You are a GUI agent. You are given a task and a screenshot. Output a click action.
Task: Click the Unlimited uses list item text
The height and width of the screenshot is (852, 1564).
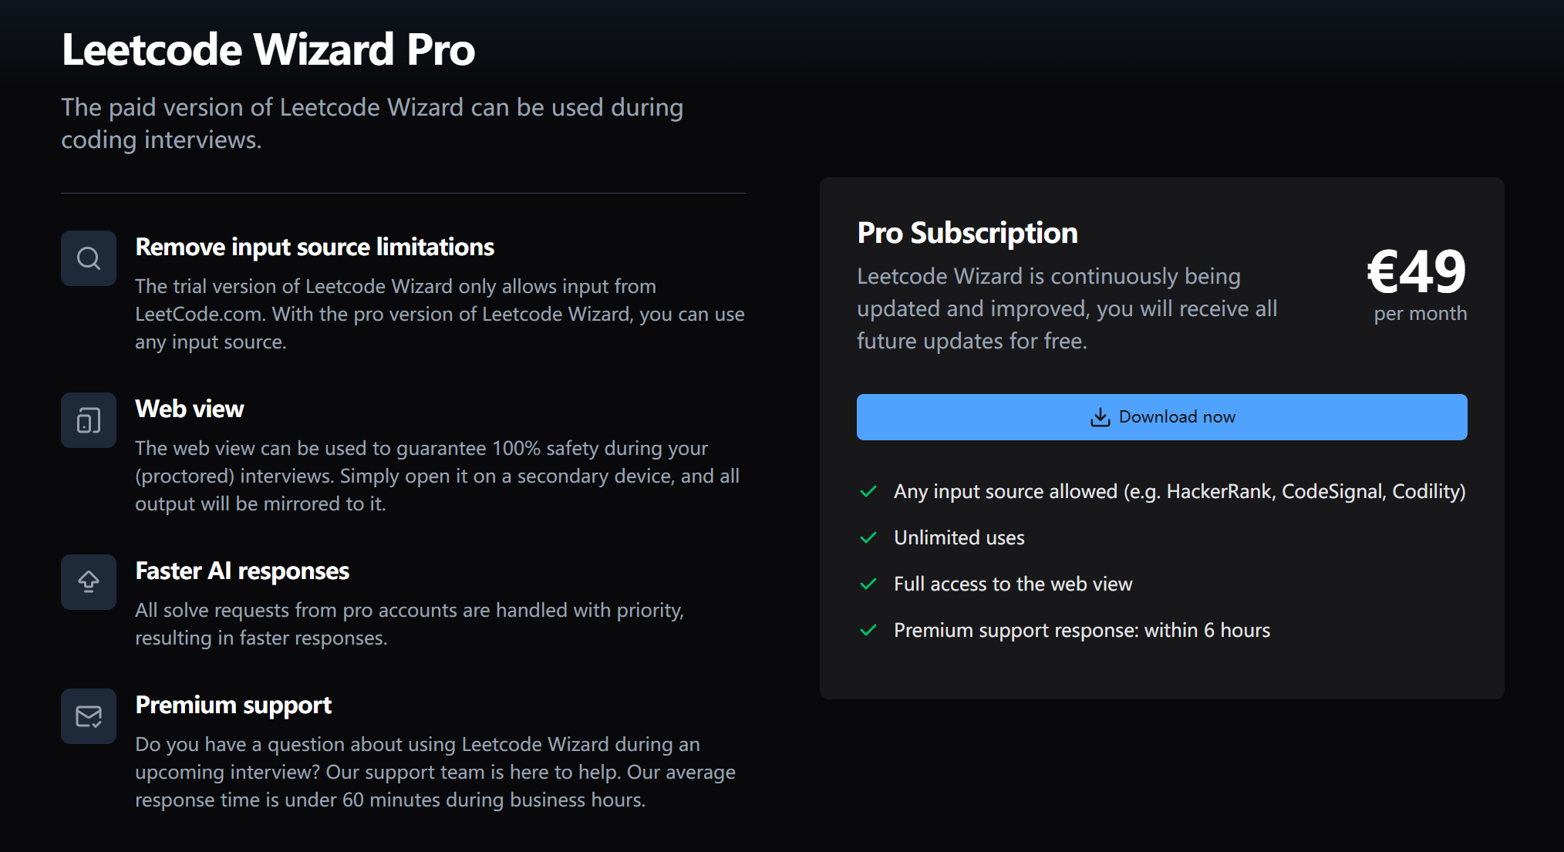pyautogui.click(x=959, y=537)
